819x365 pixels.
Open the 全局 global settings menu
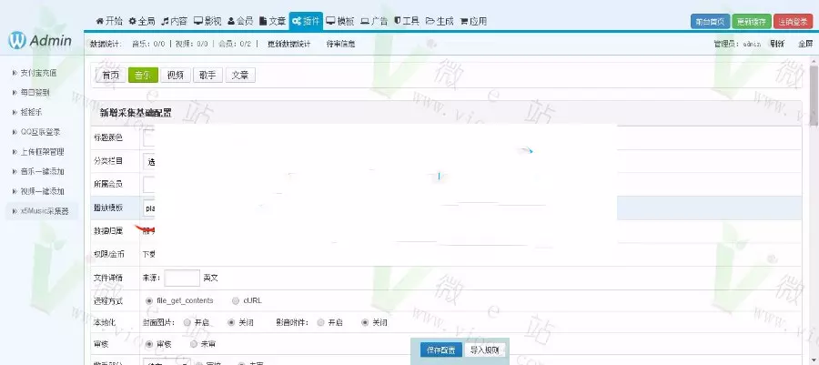142,20
